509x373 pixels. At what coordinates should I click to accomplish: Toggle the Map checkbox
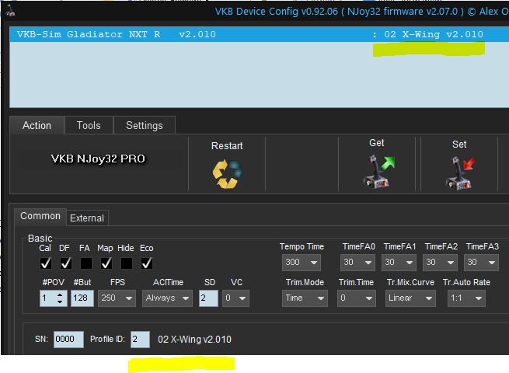click(x=106, y=263)
